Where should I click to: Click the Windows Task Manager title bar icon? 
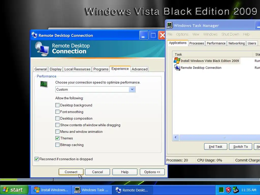pyautogui.click(x=170, y=25)
